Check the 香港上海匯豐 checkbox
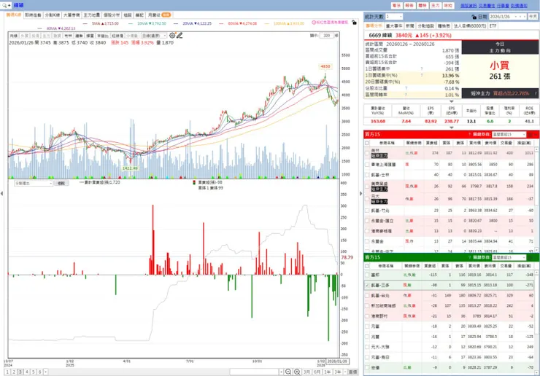 [x=367, y=165]
